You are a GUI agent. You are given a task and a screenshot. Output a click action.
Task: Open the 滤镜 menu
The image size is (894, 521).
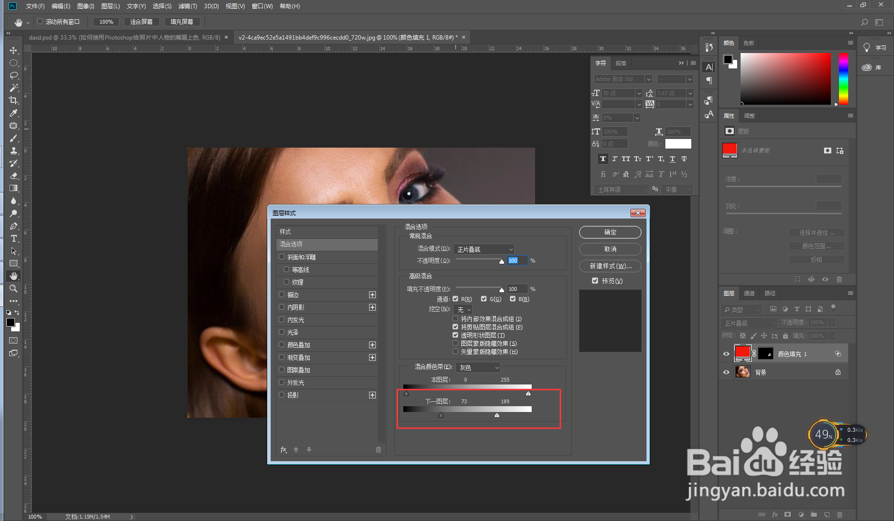tap(188, 6)
